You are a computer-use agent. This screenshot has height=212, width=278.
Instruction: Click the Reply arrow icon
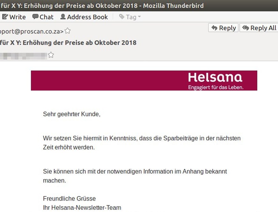tap(215, 28)
